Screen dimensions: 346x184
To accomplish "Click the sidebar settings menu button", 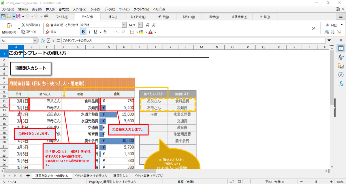I will coord(341,41).
